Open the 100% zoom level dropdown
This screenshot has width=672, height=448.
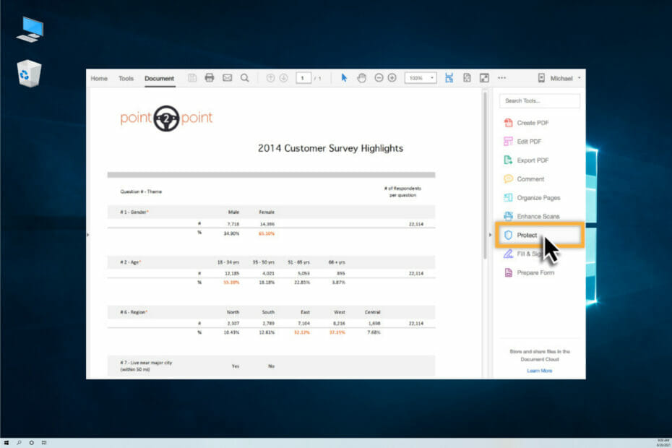point(421,77)
